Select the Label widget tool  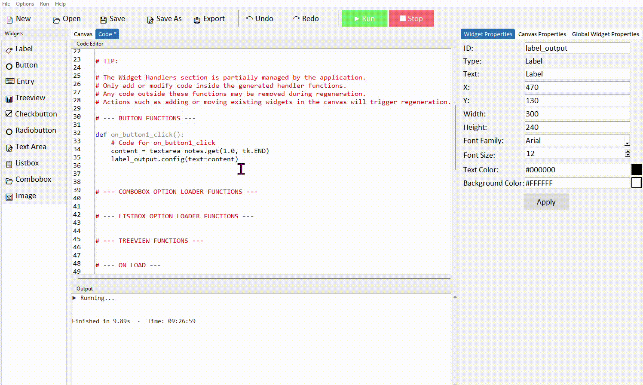pyautogui.click(x=24, y=49)
